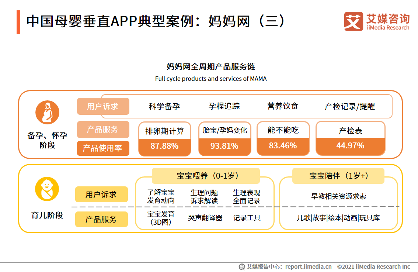Click the iiMedia Research logo icon

point(353,21)
